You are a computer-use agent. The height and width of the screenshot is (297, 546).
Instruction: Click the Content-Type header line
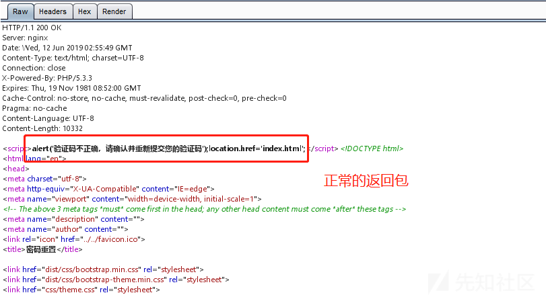pyautogui.click(x=73, y=58)
